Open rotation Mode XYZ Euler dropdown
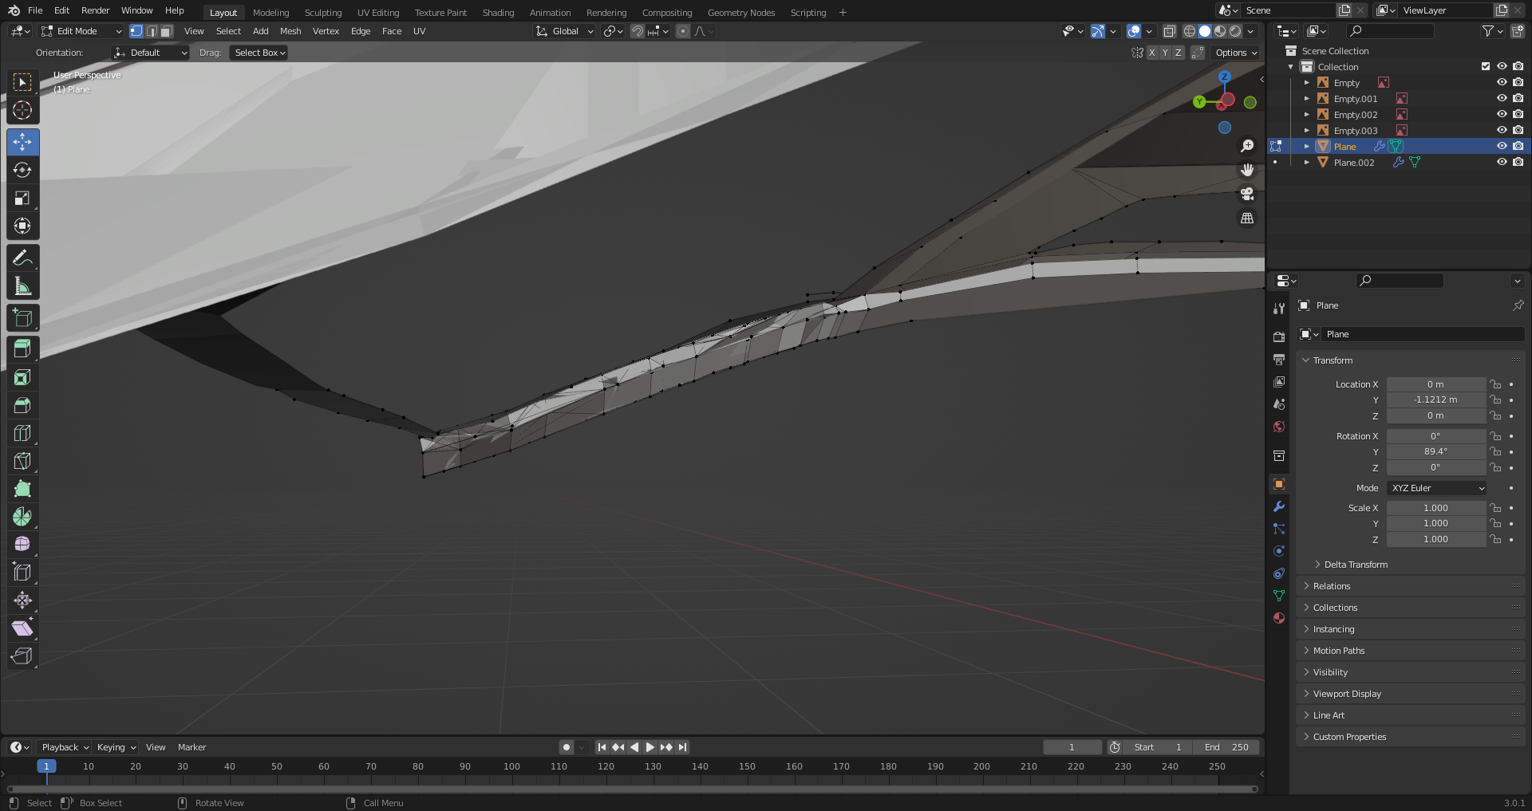Screen dimensions: 1532x811 1437,488
